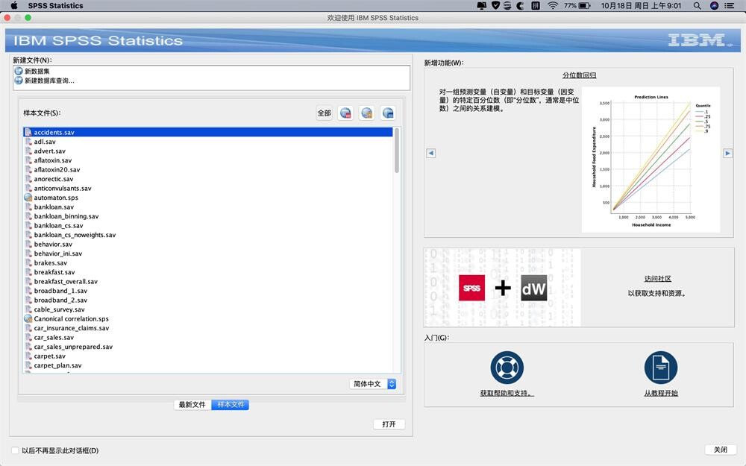
Task: Select bankloan_cs_noweights.sav in the list
Action: (x=208, y=235)
